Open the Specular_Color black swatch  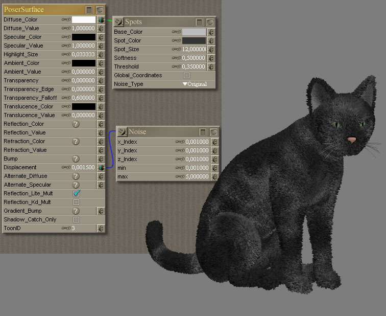84,37
